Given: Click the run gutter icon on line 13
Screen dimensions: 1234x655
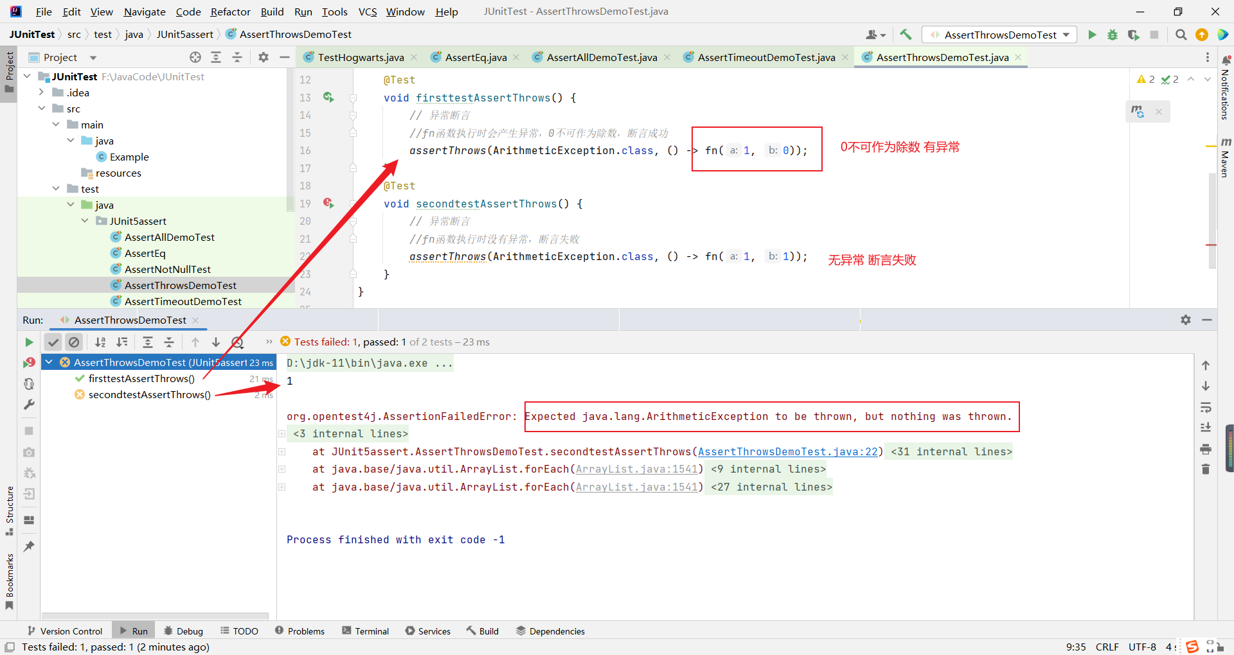Looking at the screenshot, I should coord(328,98).
